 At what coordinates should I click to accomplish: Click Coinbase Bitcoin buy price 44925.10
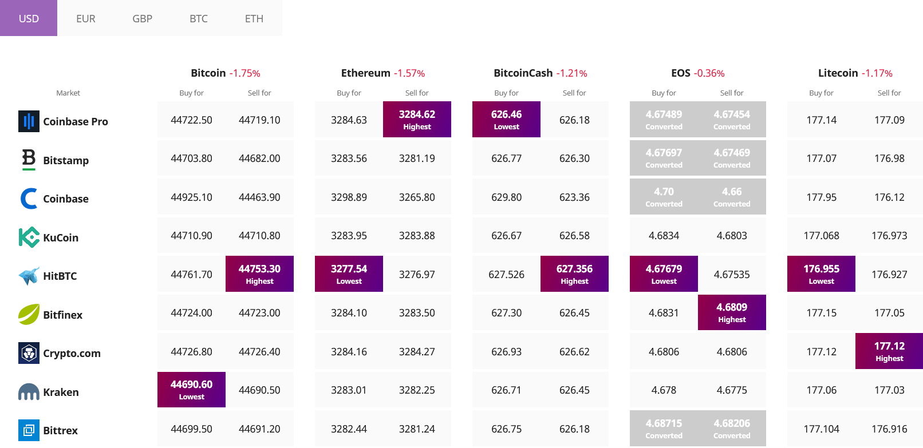click(191, 197)
